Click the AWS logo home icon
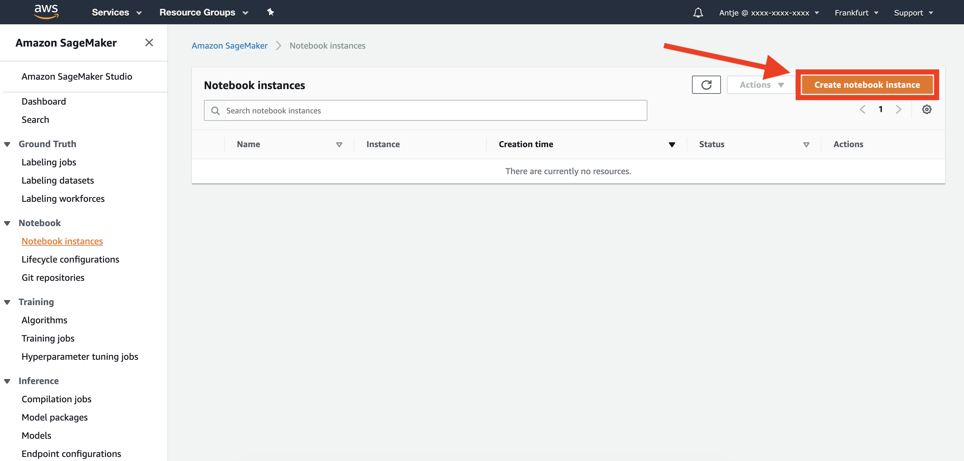 46,11
